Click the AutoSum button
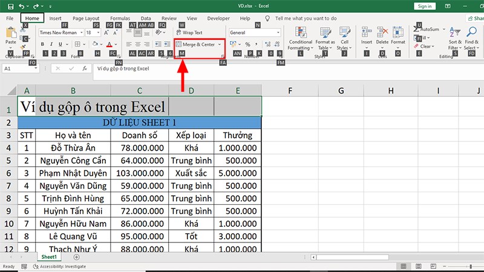484x272 pixels. [x=427, y=29]
